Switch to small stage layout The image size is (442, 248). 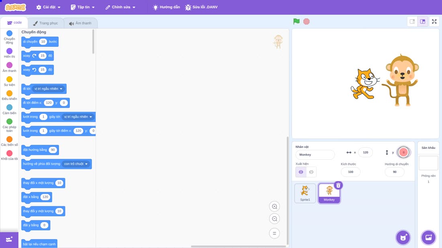point(412,21)
